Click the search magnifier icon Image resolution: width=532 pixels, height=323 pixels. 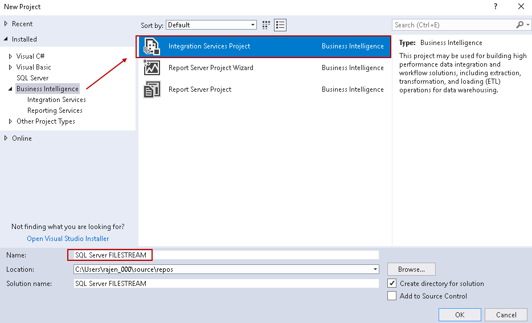520,24
